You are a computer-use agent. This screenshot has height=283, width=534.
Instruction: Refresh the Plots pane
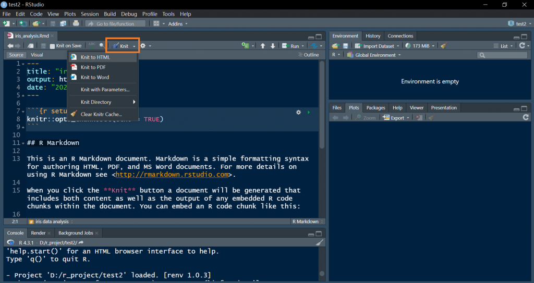[526, 117]
